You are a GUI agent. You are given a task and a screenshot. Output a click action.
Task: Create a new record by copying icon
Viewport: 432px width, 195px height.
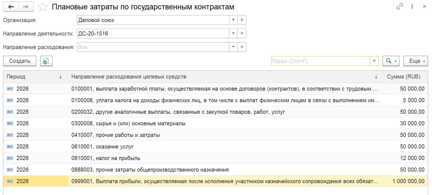tap(46, 61)
